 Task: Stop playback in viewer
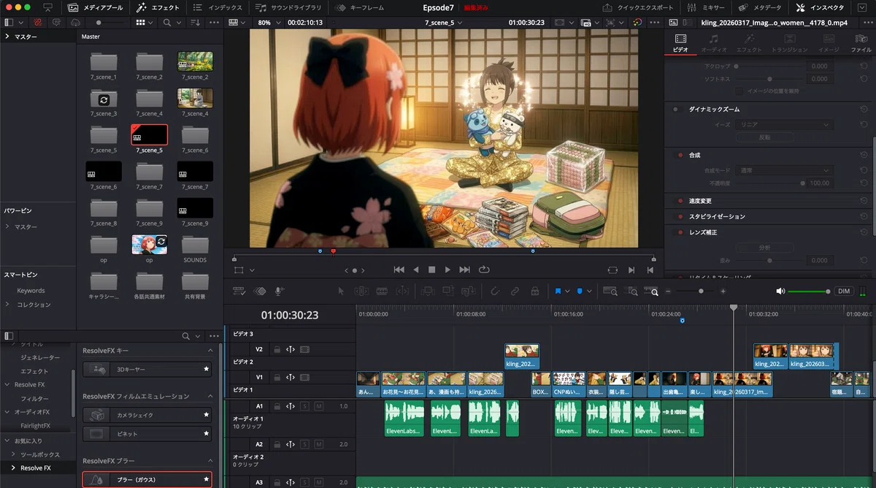pos(431,270)
